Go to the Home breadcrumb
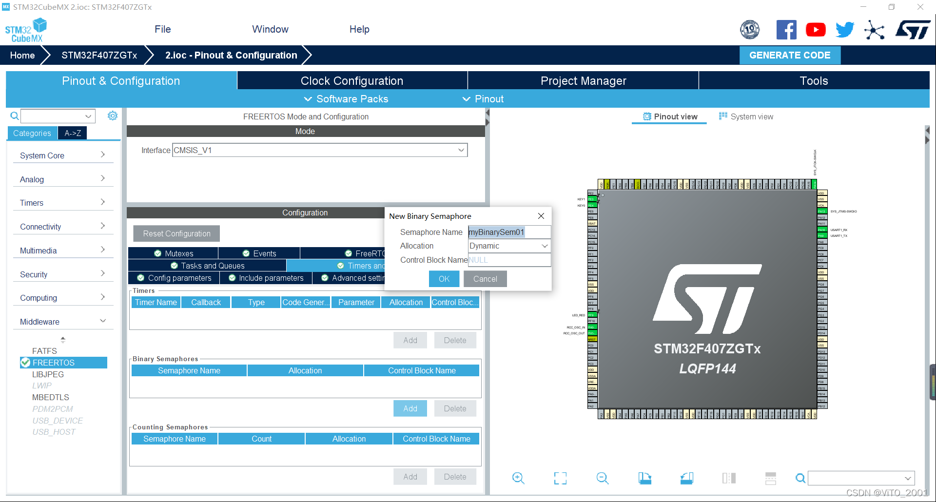Screen dimensions: 936x502 22,55
